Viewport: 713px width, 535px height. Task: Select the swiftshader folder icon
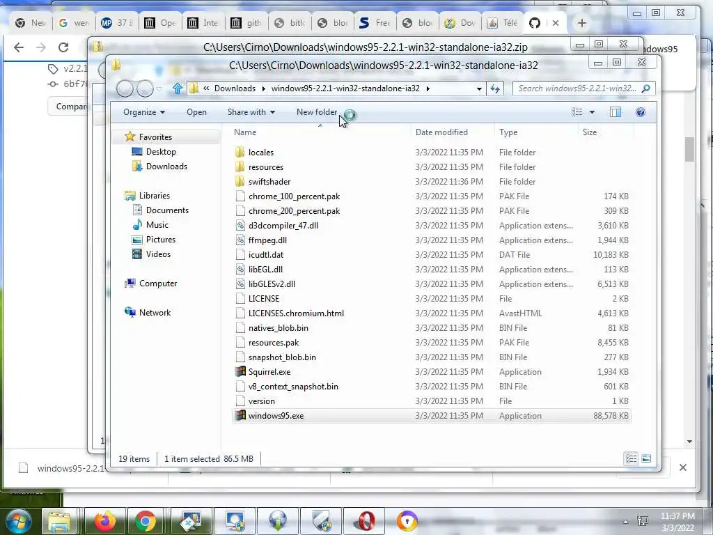pyautogui.click(x=240, y=181)
